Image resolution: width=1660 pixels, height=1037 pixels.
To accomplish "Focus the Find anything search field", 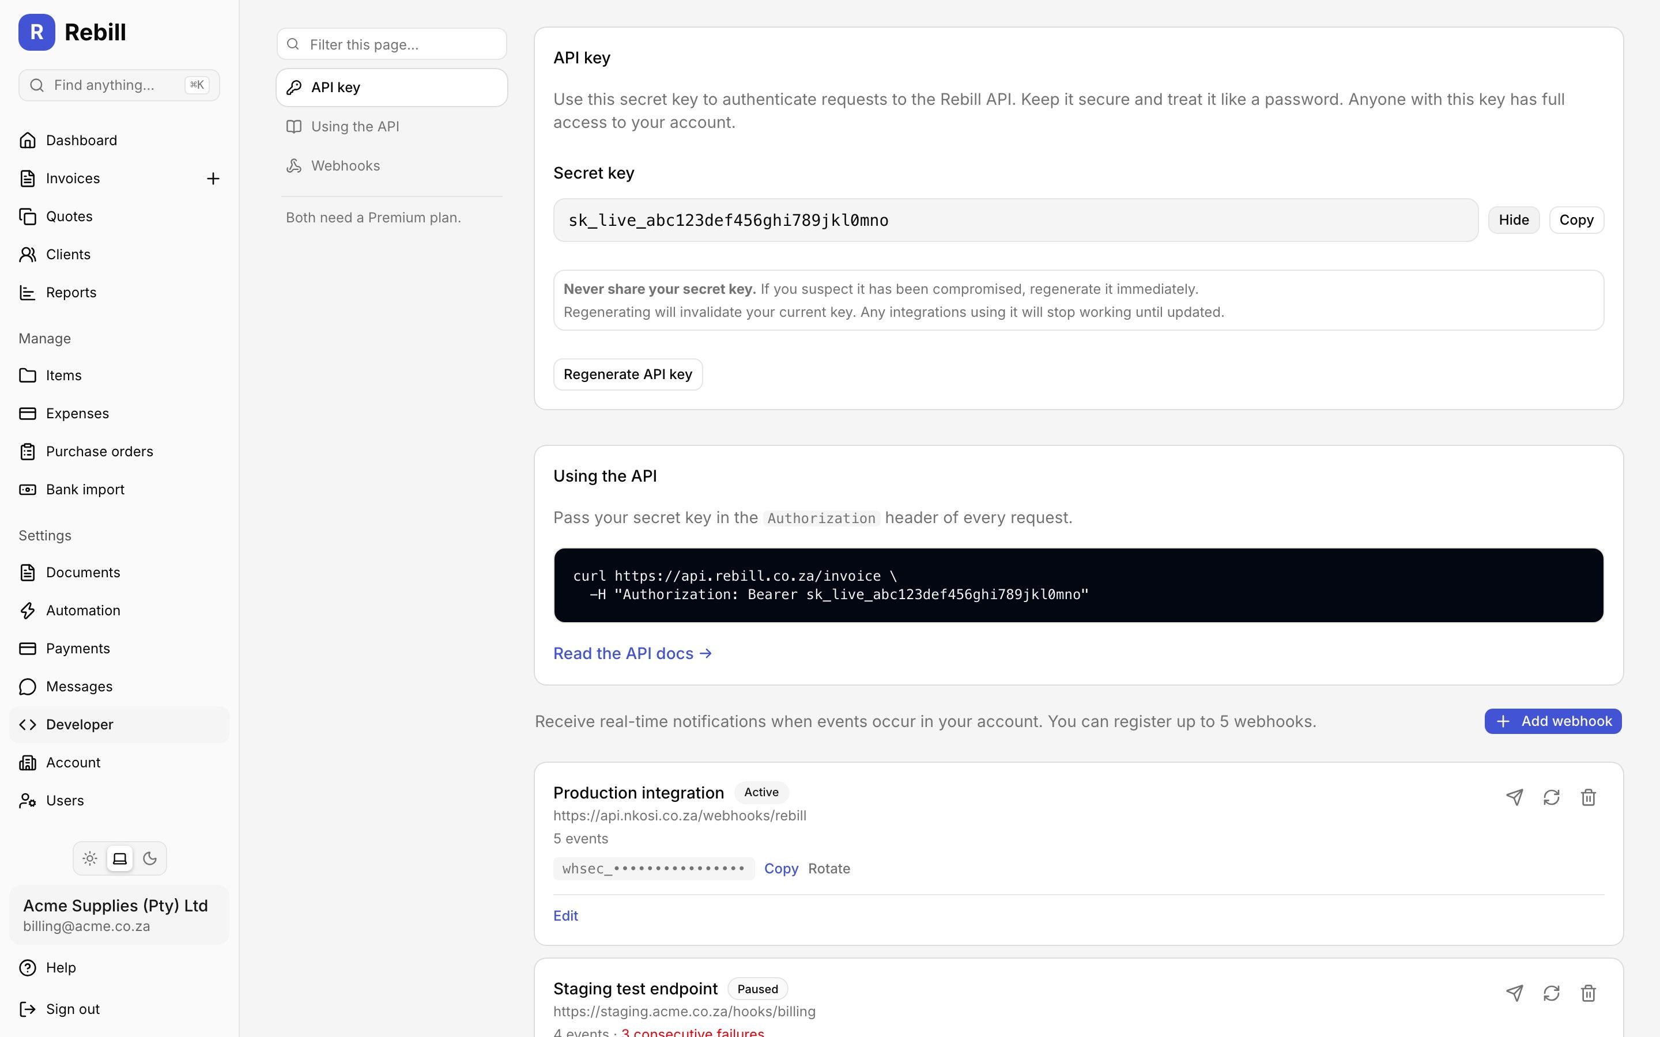I will (119, 85).
